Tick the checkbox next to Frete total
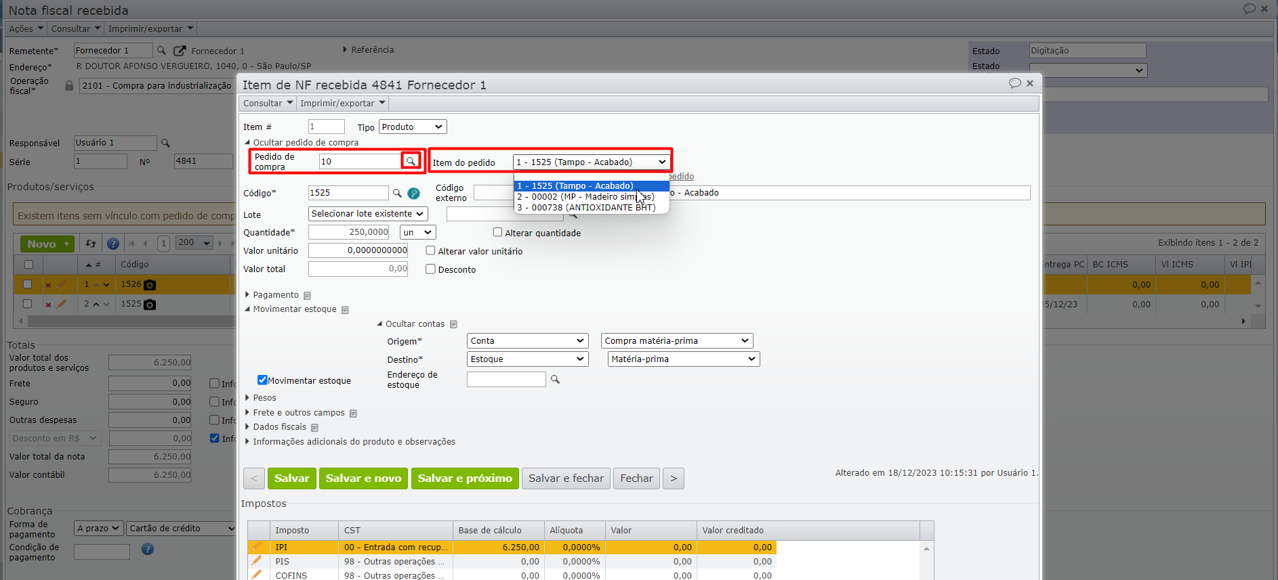The height and width of the screenshot is (580, 1278). pos(214,383)
